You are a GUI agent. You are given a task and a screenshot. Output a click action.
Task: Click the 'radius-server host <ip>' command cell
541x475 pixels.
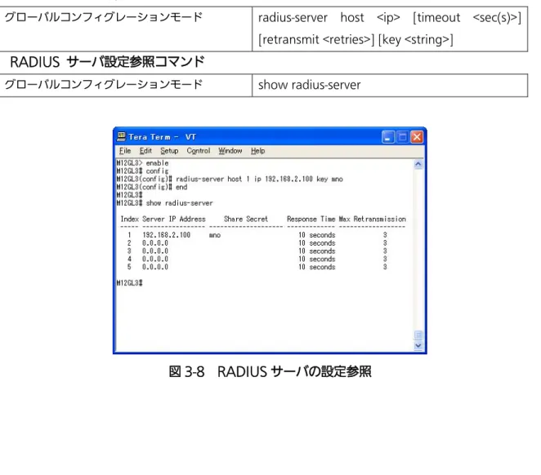click(390, 29)
